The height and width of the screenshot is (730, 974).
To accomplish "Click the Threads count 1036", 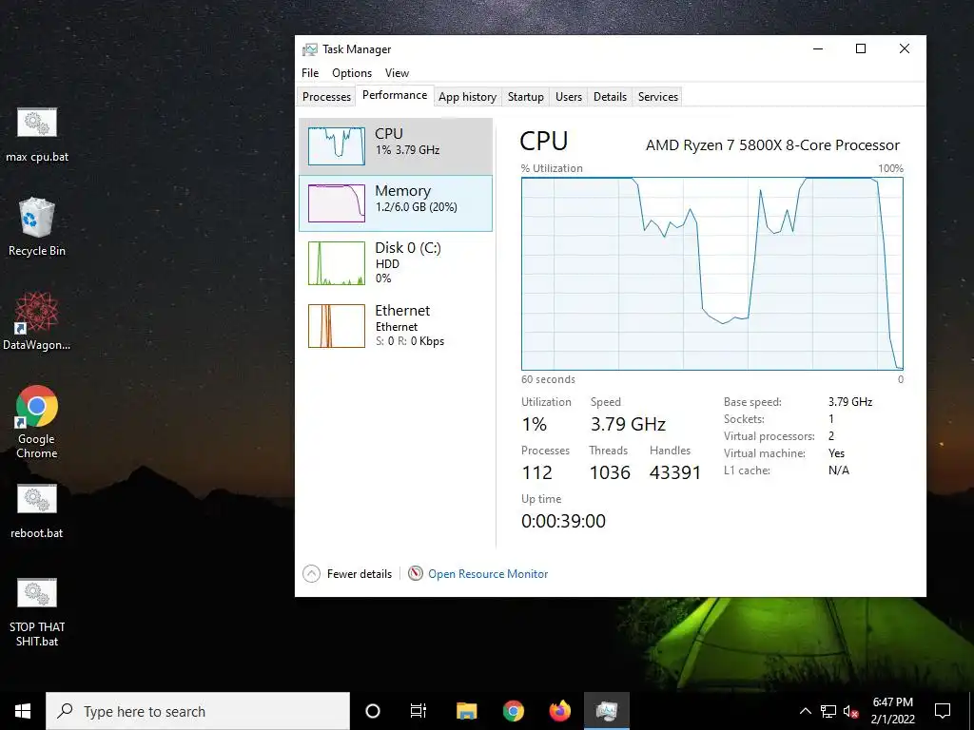I will click(x=610, y=472).
